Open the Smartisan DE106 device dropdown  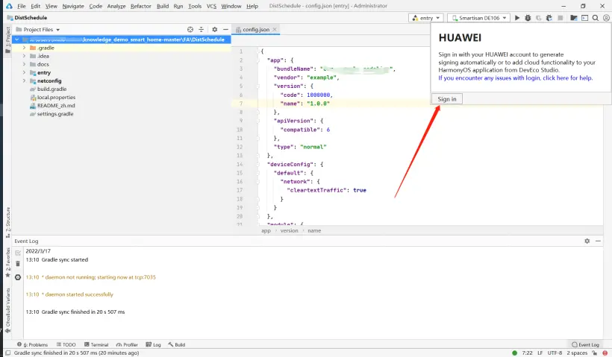(x=479, y=18)
